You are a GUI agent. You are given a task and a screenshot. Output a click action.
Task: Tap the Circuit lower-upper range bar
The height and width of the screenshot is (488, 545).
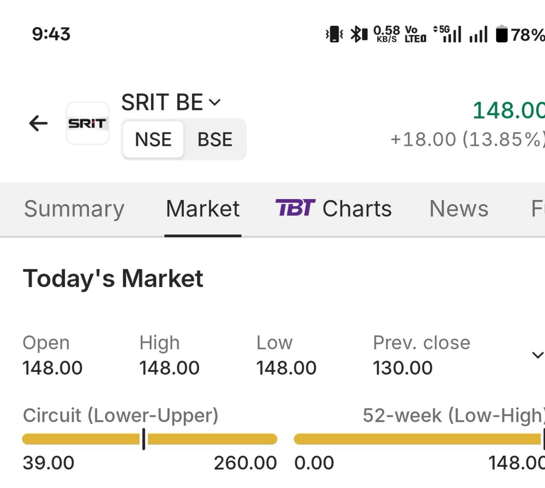pyautogui.click(x=149, y=439)
